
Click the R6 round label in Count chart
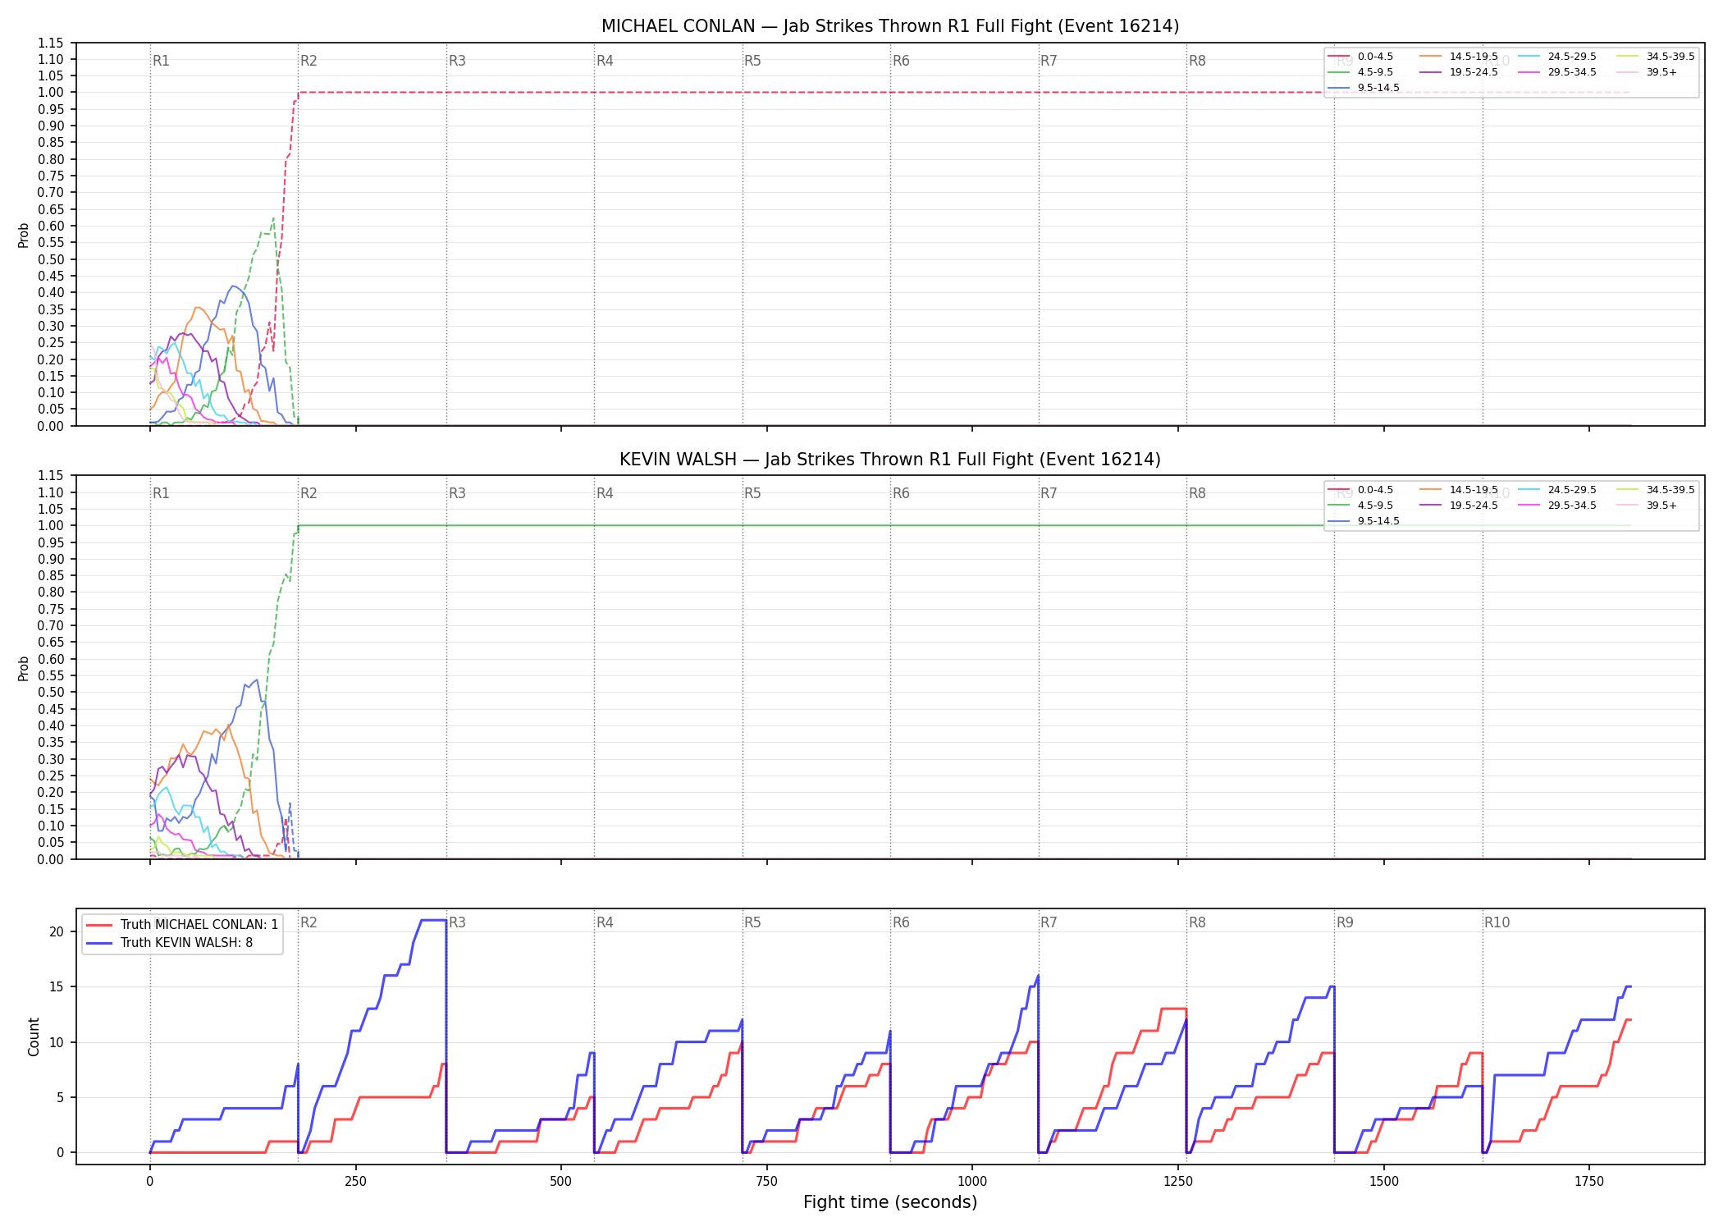pyautogui.click(x=901, y=922)
